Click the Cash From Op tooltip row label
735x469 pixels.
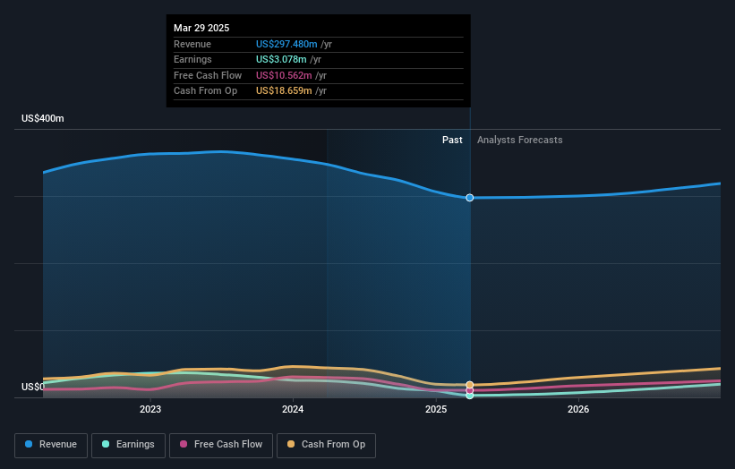205,91
